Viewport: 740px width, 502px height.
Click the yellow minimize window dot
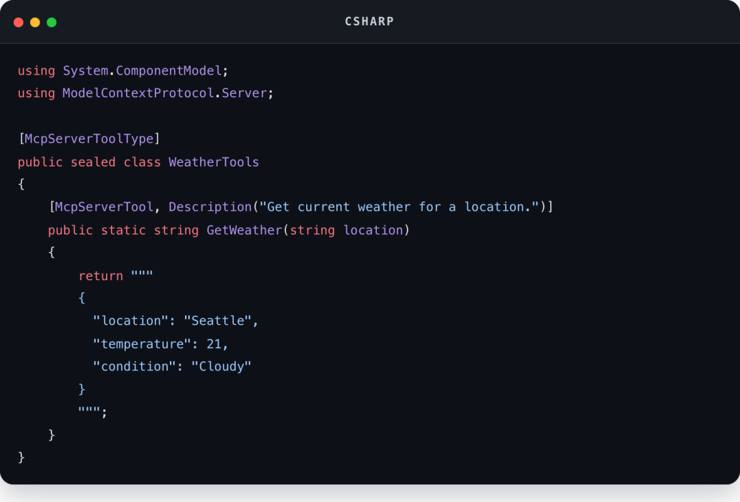pyautogui.click(x=35, y=22)
